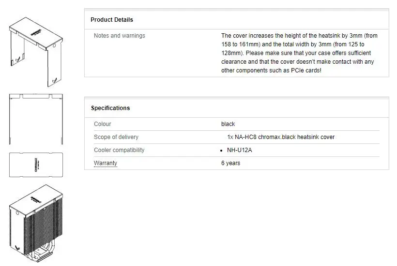Click the '6 years' warranty value
The image size is (397, 266).
pyautogui.click(x=230, y=163)
